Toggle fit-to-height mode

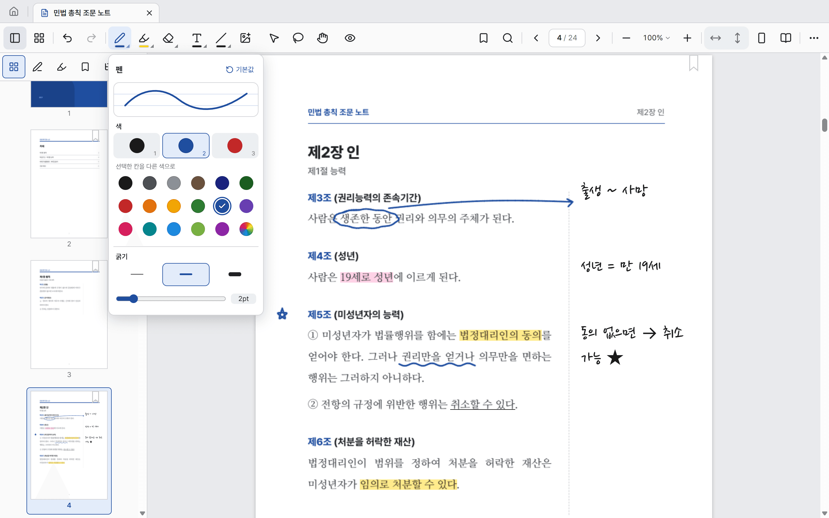pyautogui.click(x=737, y=38)
